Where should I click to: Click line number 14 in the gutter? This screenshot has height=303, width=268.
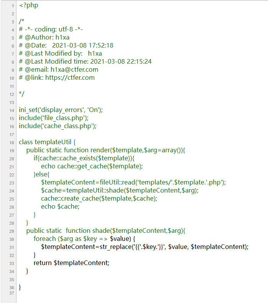12,110
